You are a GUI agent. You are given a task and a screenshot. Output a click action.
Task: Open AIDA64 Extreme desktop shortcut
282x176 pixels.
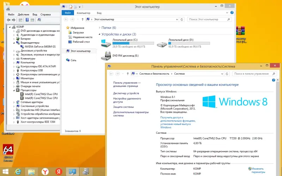tap(8, 153)
